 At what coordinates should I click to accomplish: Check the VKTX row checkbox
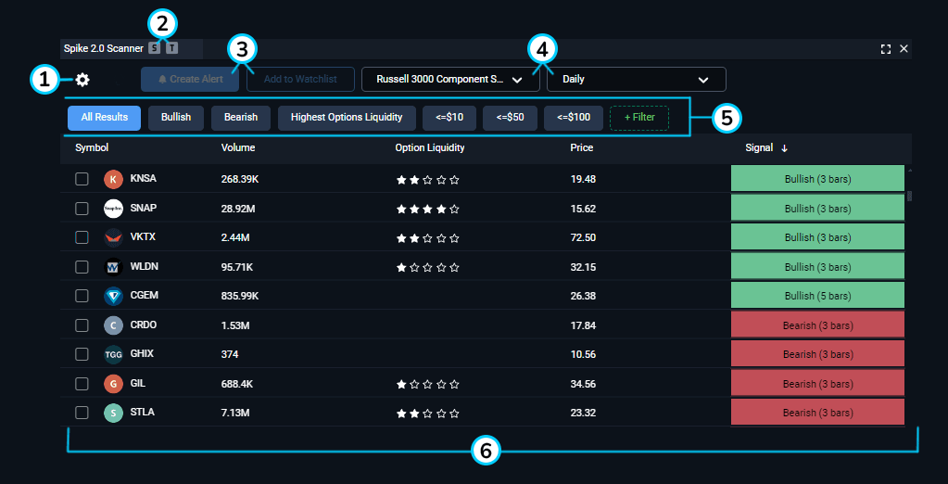(x=82, y=237)
